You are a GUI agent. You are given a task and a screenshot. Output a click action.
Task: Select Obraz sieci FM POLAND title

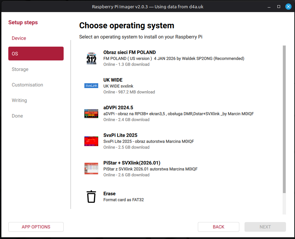click(129, 52)
